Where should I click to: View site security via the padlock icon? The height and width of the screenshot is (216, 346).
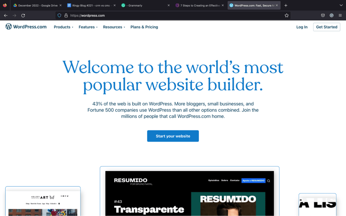click(x=66, y=16)
